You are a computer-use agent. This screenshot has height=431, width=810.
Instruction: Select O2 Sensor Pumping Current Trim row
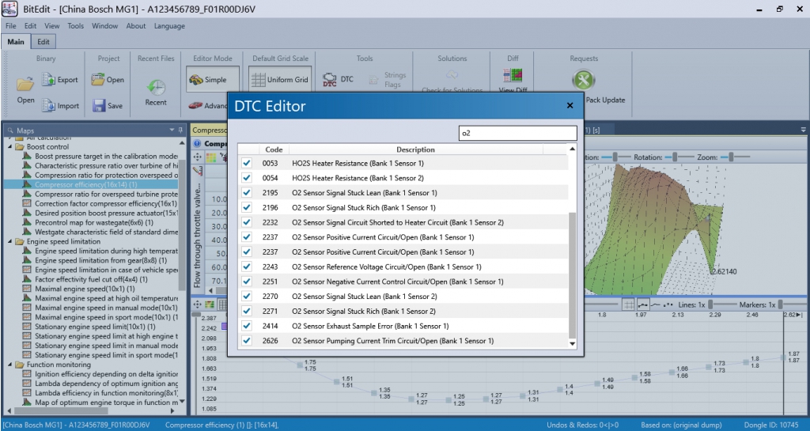tap(403, 341)
